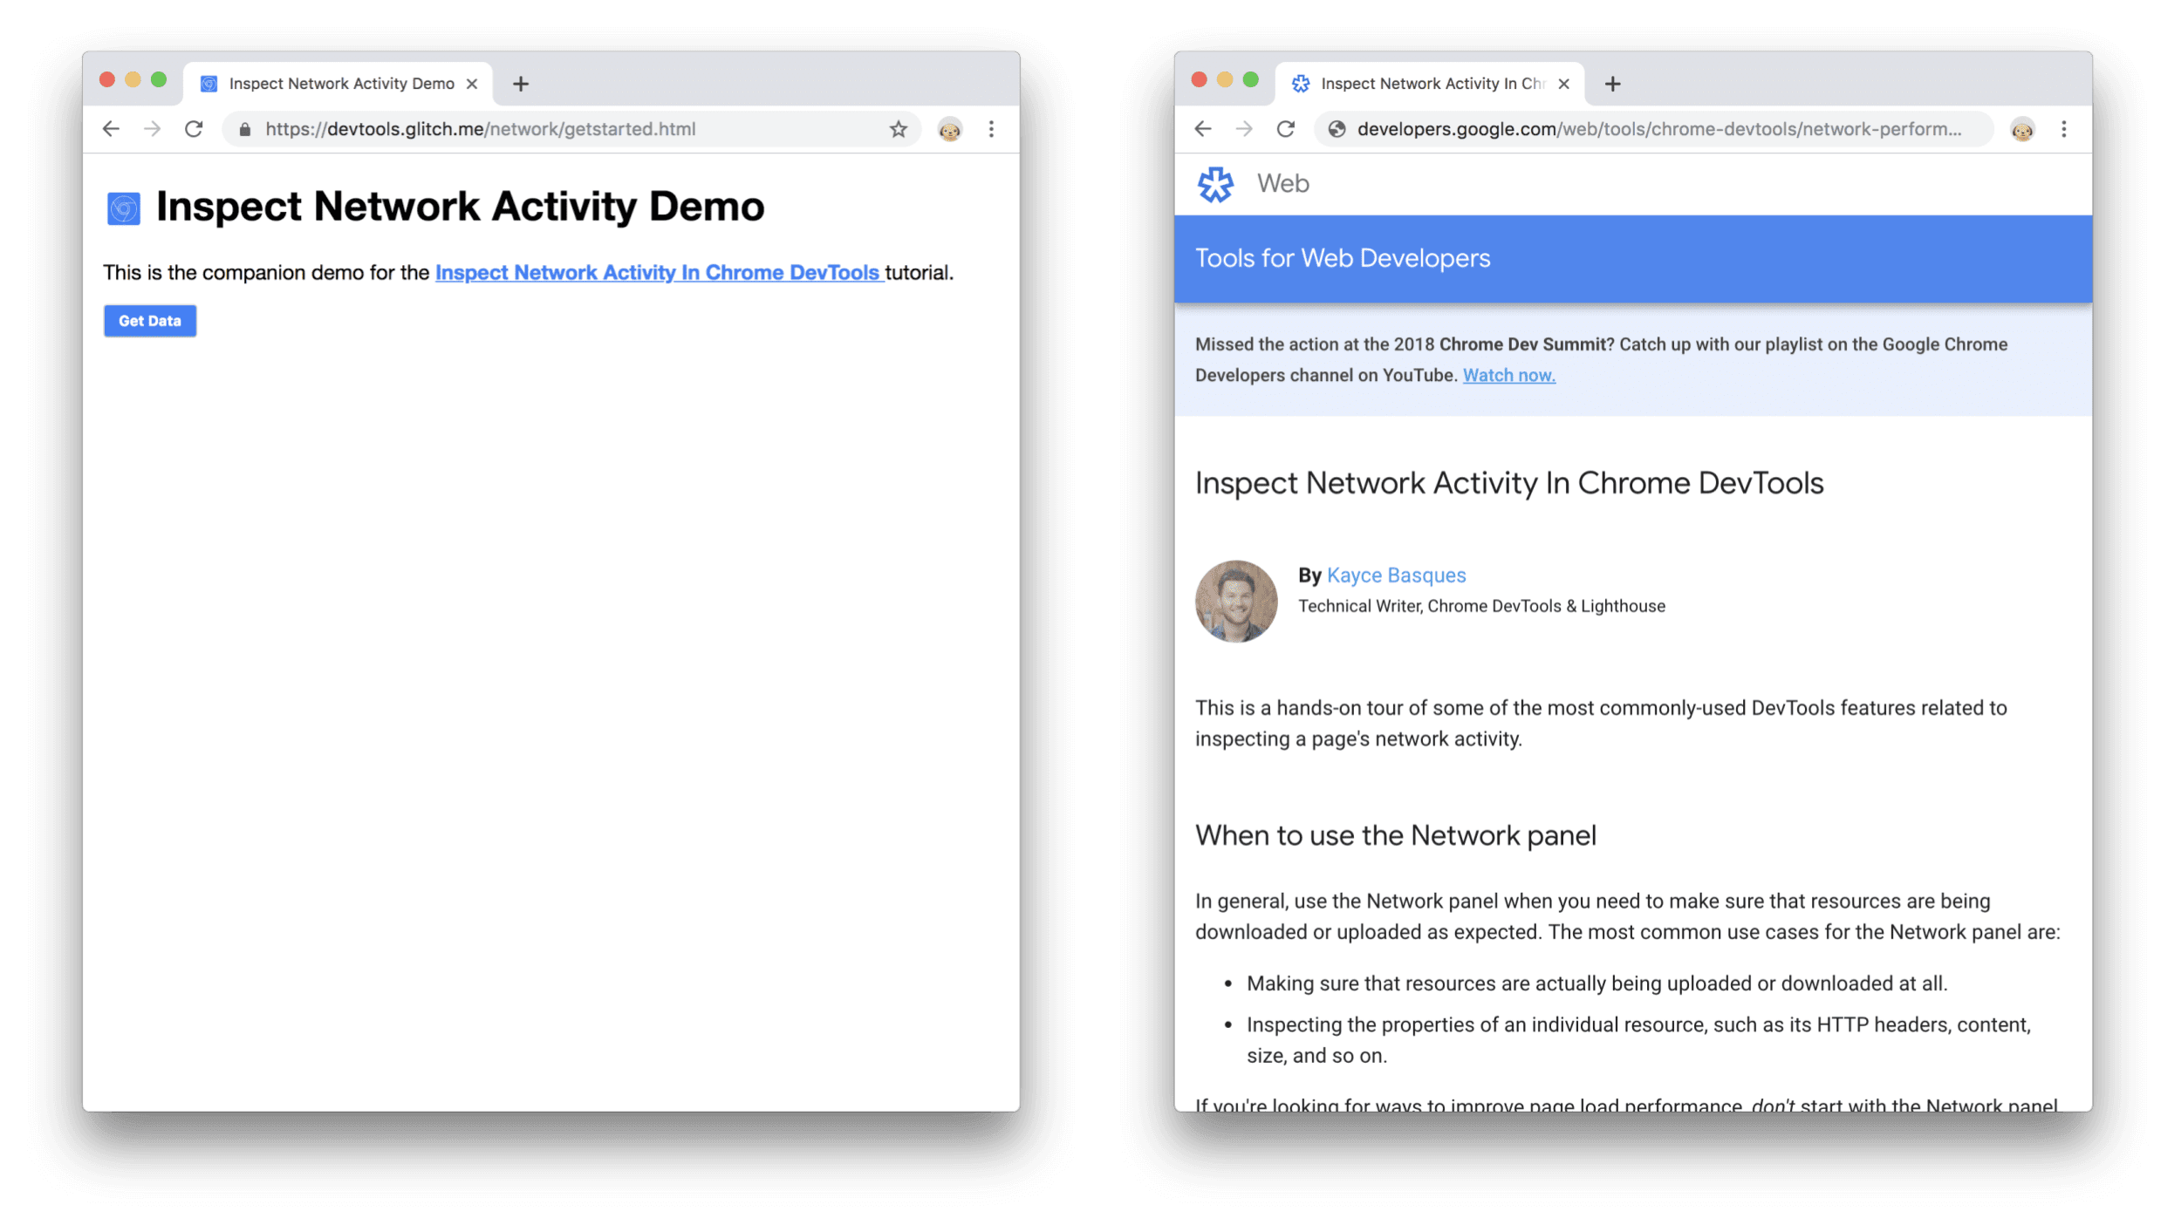
Task: Click the Watch now link in the blue banner
Action: click(x=1508, y=374)
